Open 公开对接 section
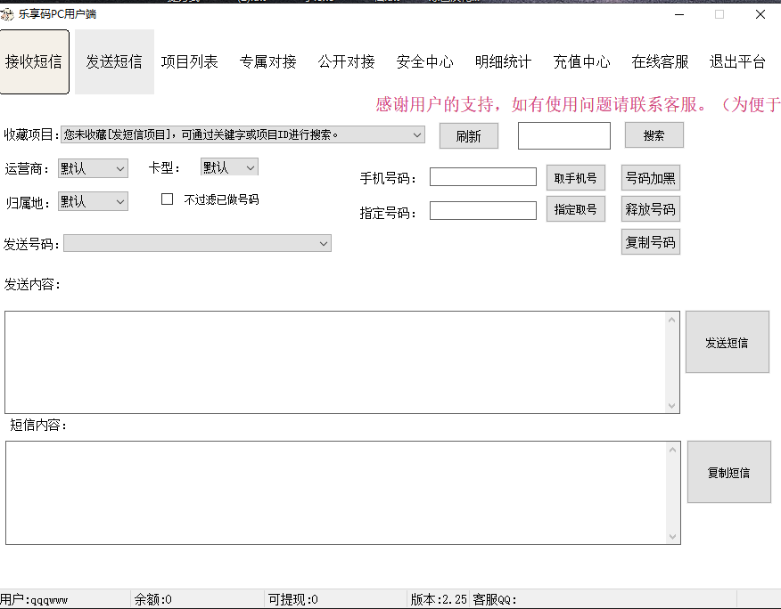 point(347,61)
